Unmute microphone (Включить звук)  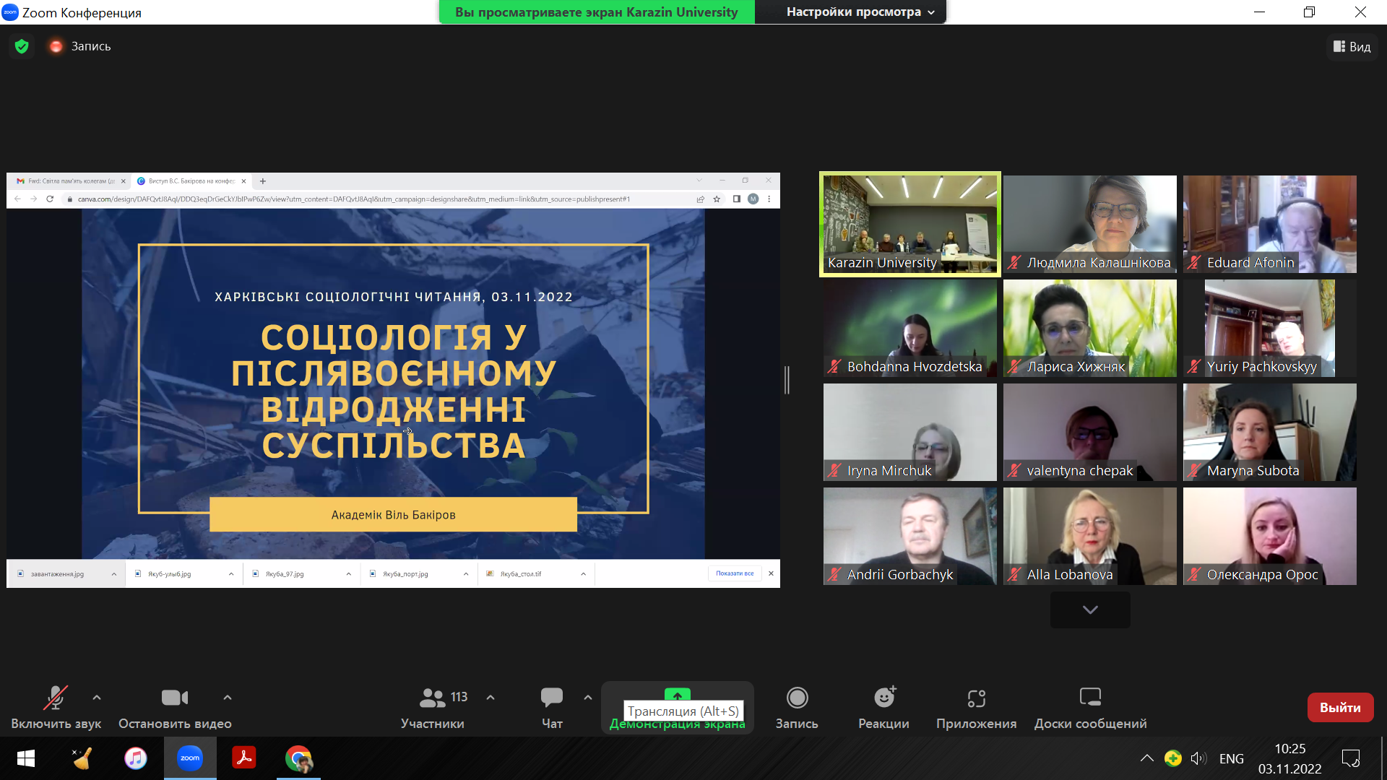(x=56, y=698)
